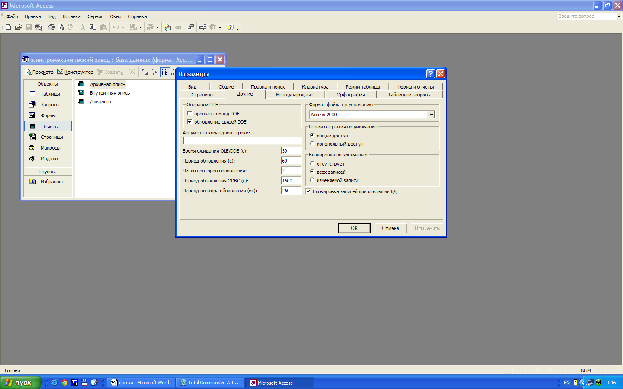Select small icons view in database window
Screen dimensions: 623x389
155,72
